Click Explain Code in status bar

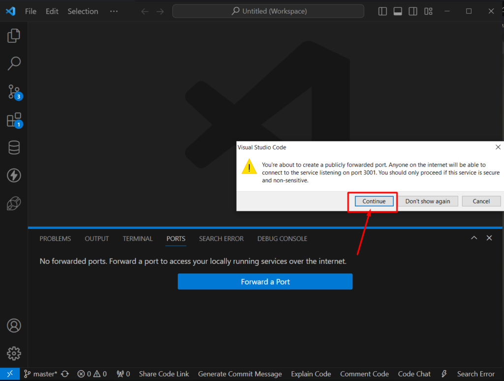[311, 374]
